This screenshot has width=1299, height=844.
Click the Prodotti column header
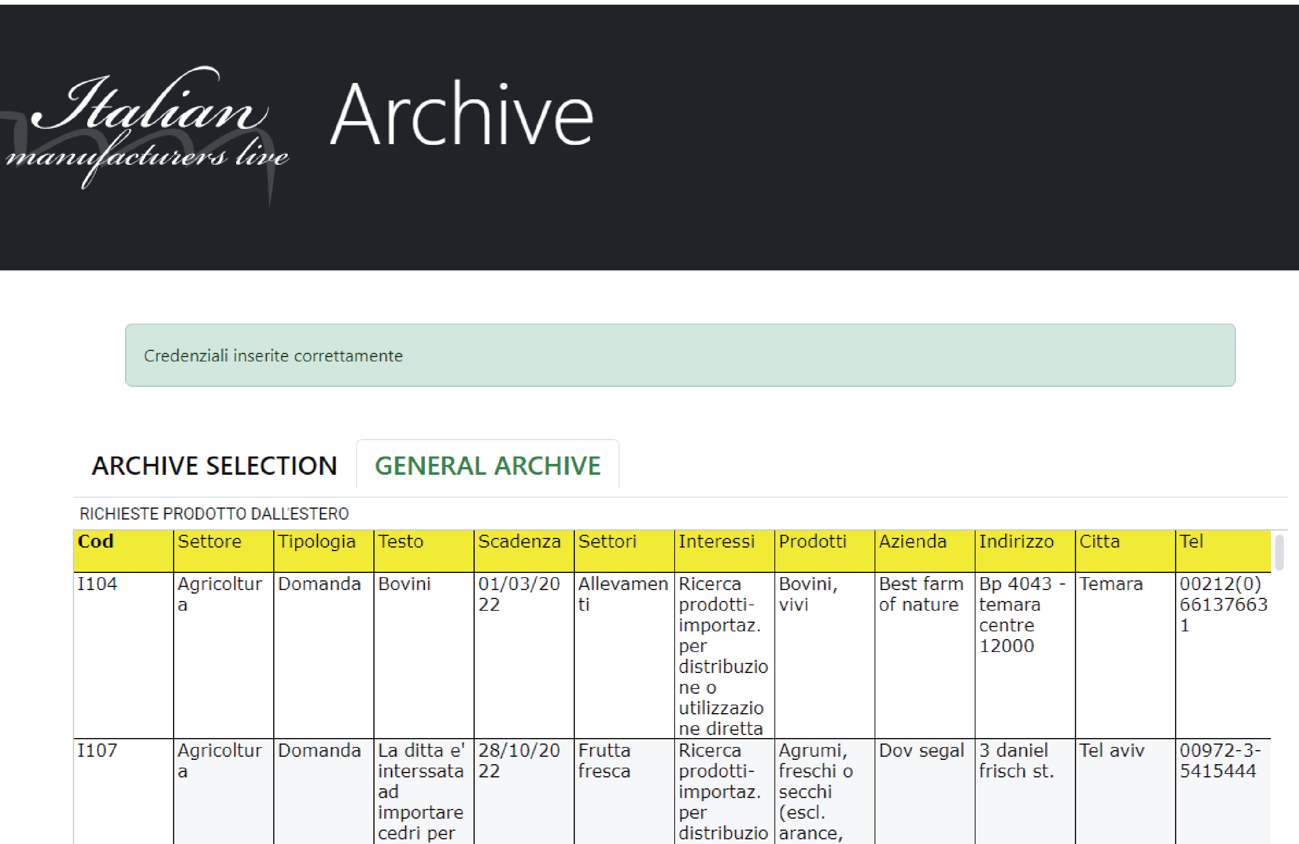[825, 551]
